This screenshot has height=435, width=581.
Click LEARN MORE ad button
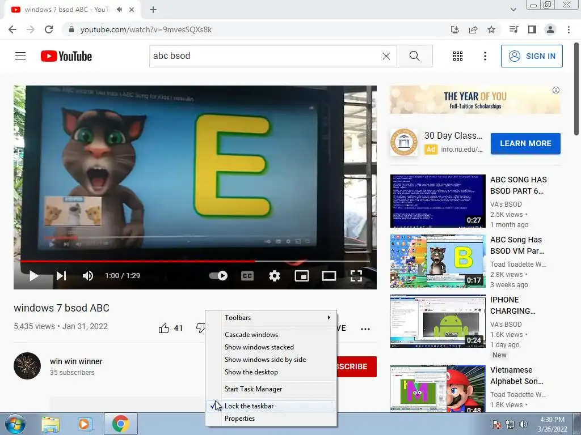pyautogui.click(x=525, y=143)
